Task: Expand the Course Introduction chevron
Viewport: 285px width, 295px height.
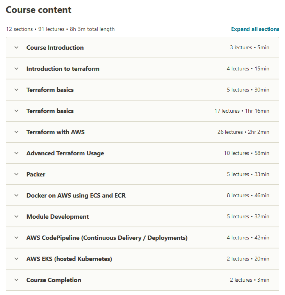Action: (x=16, y=47)
